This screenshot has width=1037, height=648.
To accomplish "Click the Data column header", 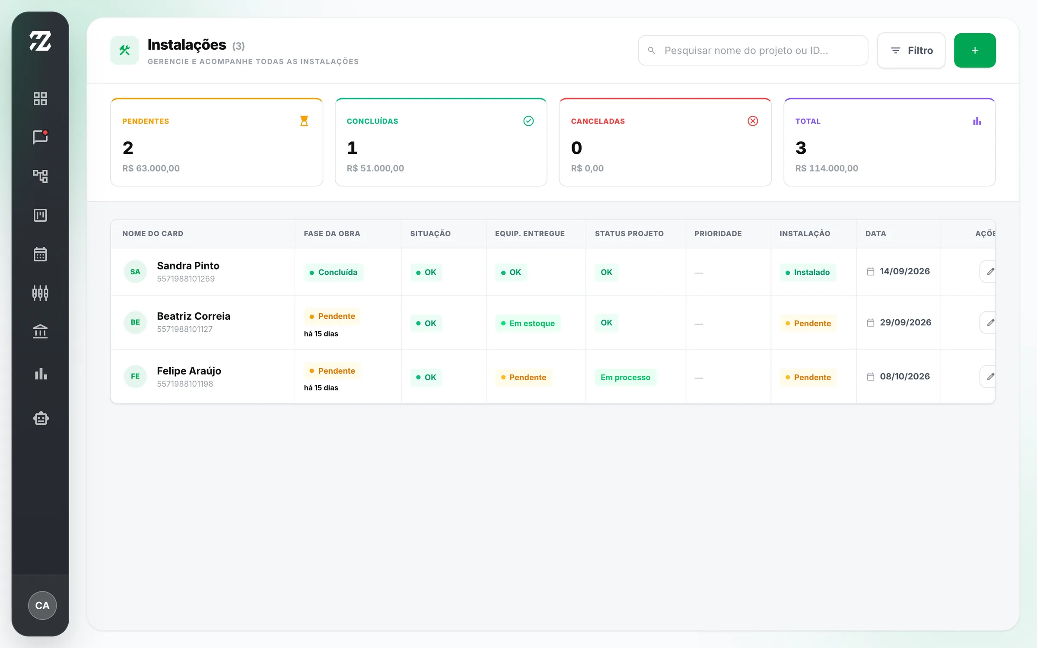I will coord(876,234).
